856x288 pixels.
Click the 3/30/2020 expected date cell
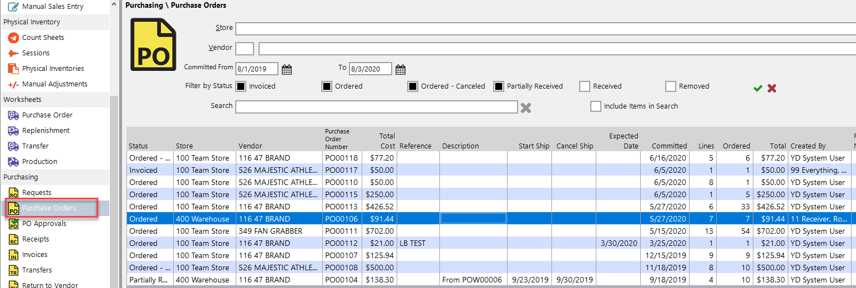tap(619, 243)
